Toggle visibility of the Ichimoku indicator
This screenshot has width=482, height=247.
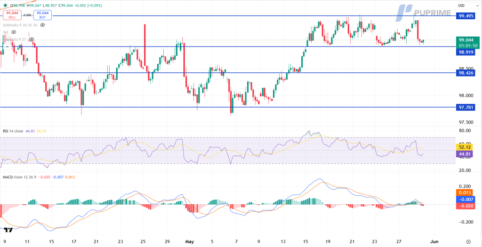[x=43, y=25]
